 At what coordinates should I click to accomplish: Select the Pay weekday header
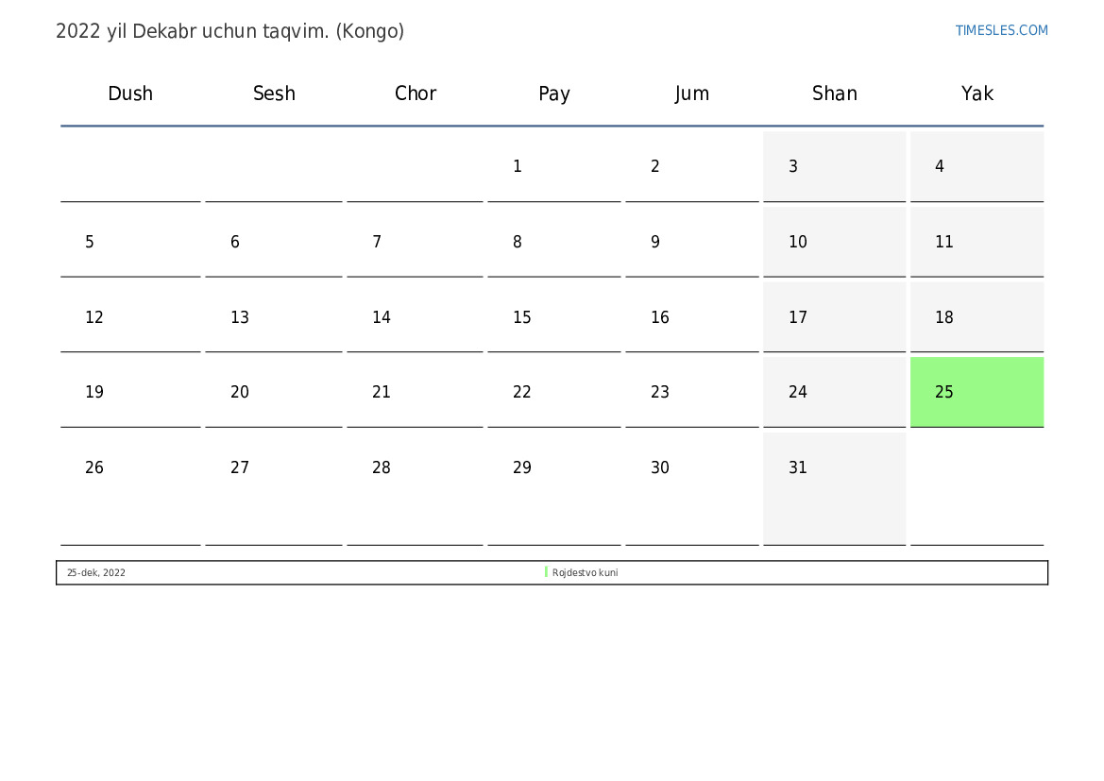point(554,93)
